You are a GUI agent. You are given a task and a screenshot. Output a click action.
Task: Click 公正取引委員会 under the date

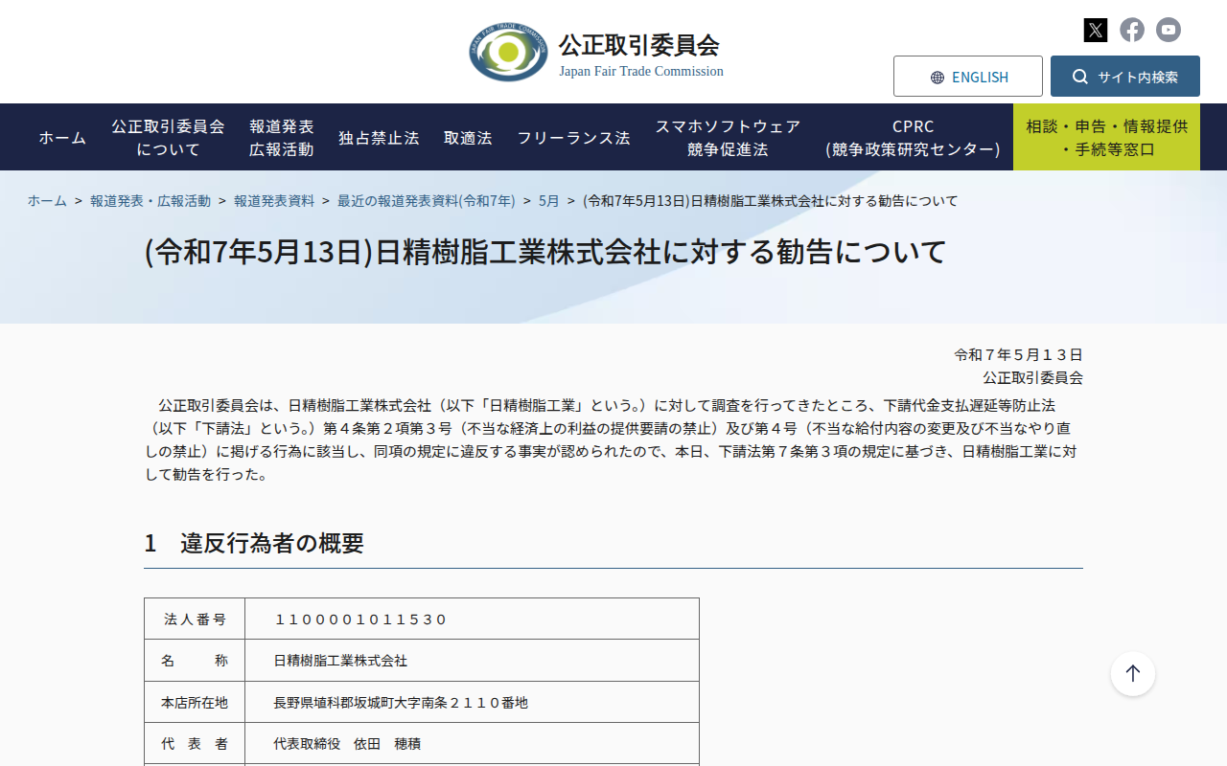pos(1032,378)
